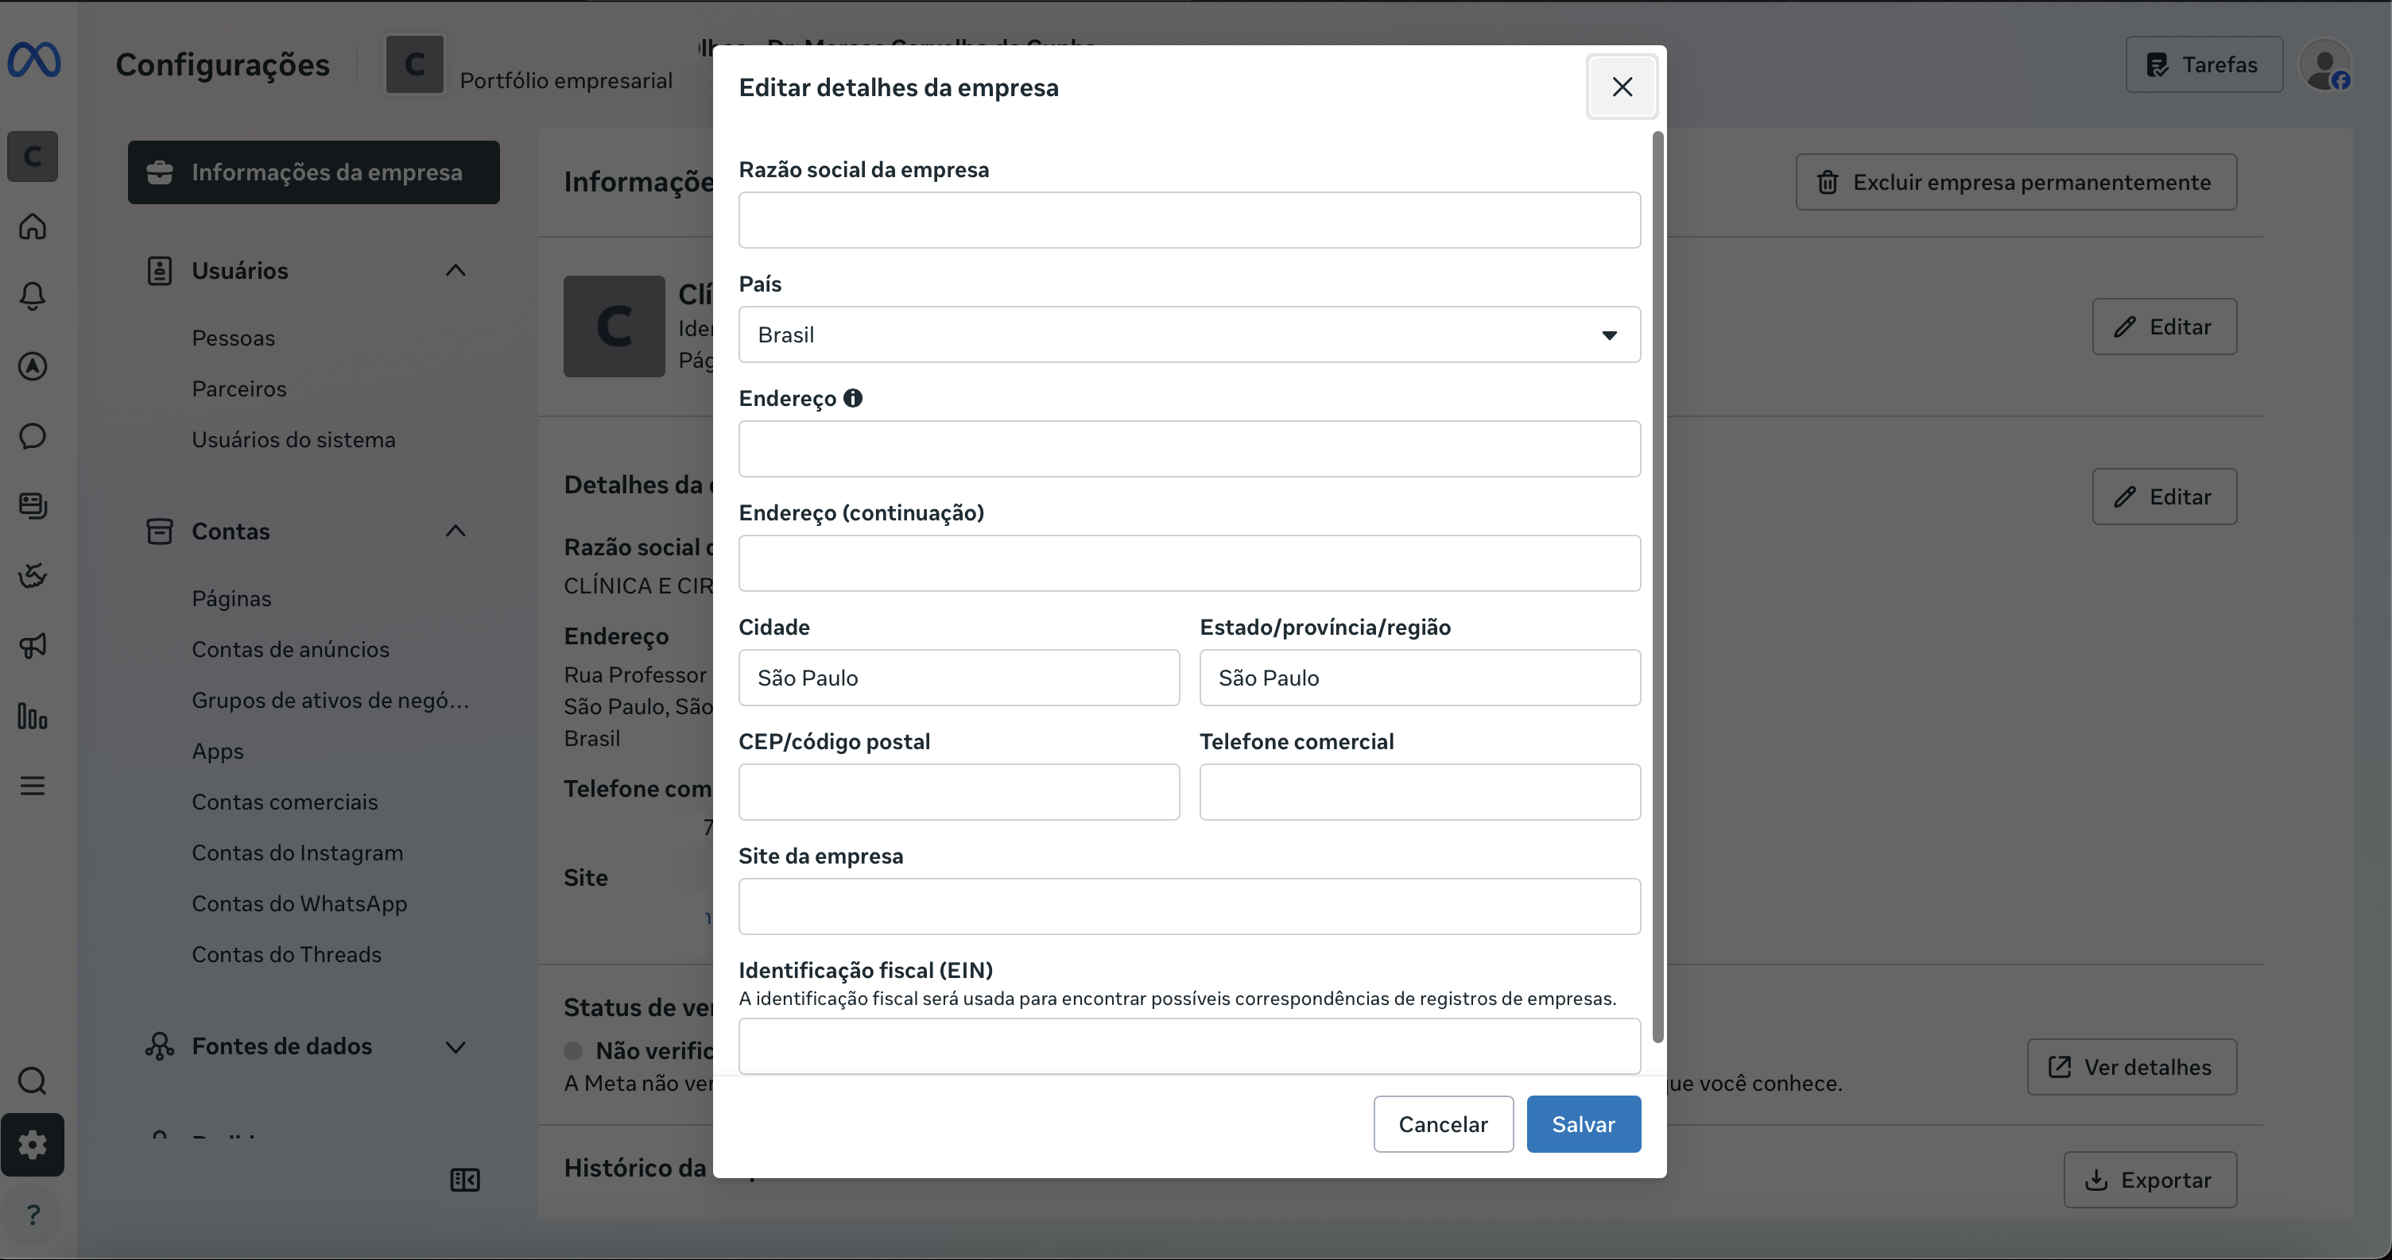Open billing via the payment card icon
This screenshot has width=2392, height=1260.
(33, 506)
